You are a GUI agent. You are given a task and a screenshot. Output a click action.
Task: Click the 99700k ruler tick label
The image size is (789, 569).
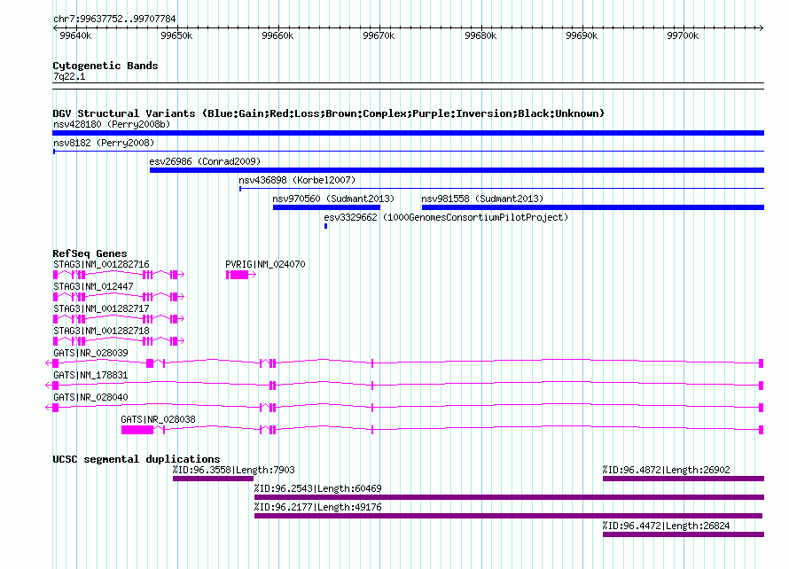(x=683, y=35)
